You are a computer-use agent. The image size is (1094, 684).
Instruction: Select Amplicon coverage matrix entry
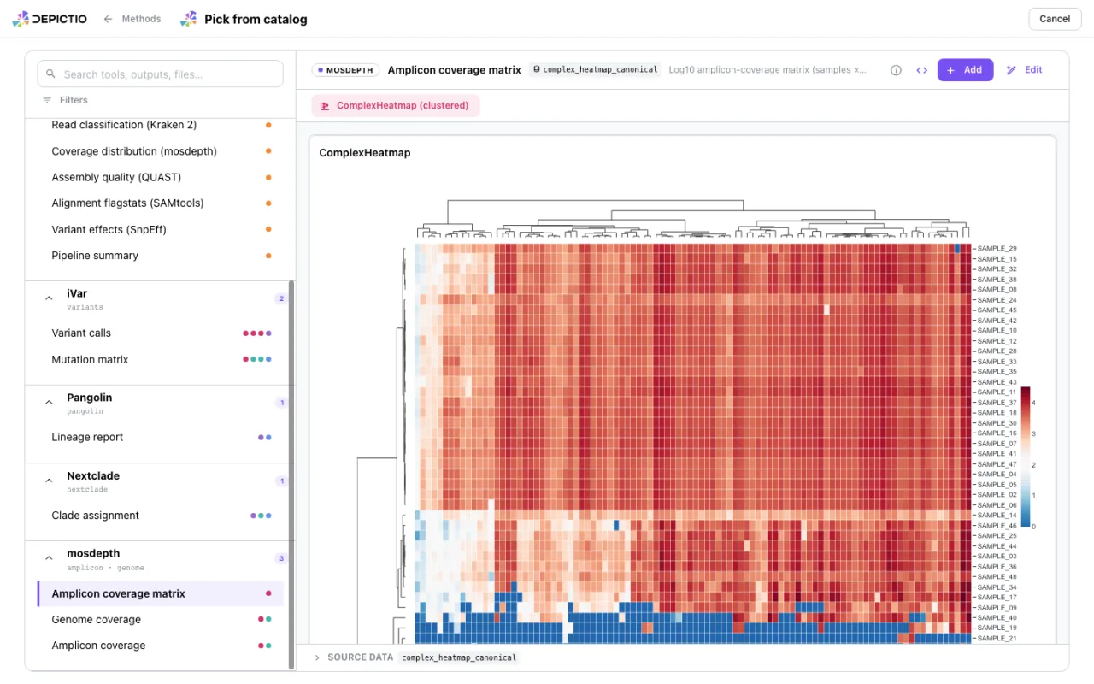(161, 593)
